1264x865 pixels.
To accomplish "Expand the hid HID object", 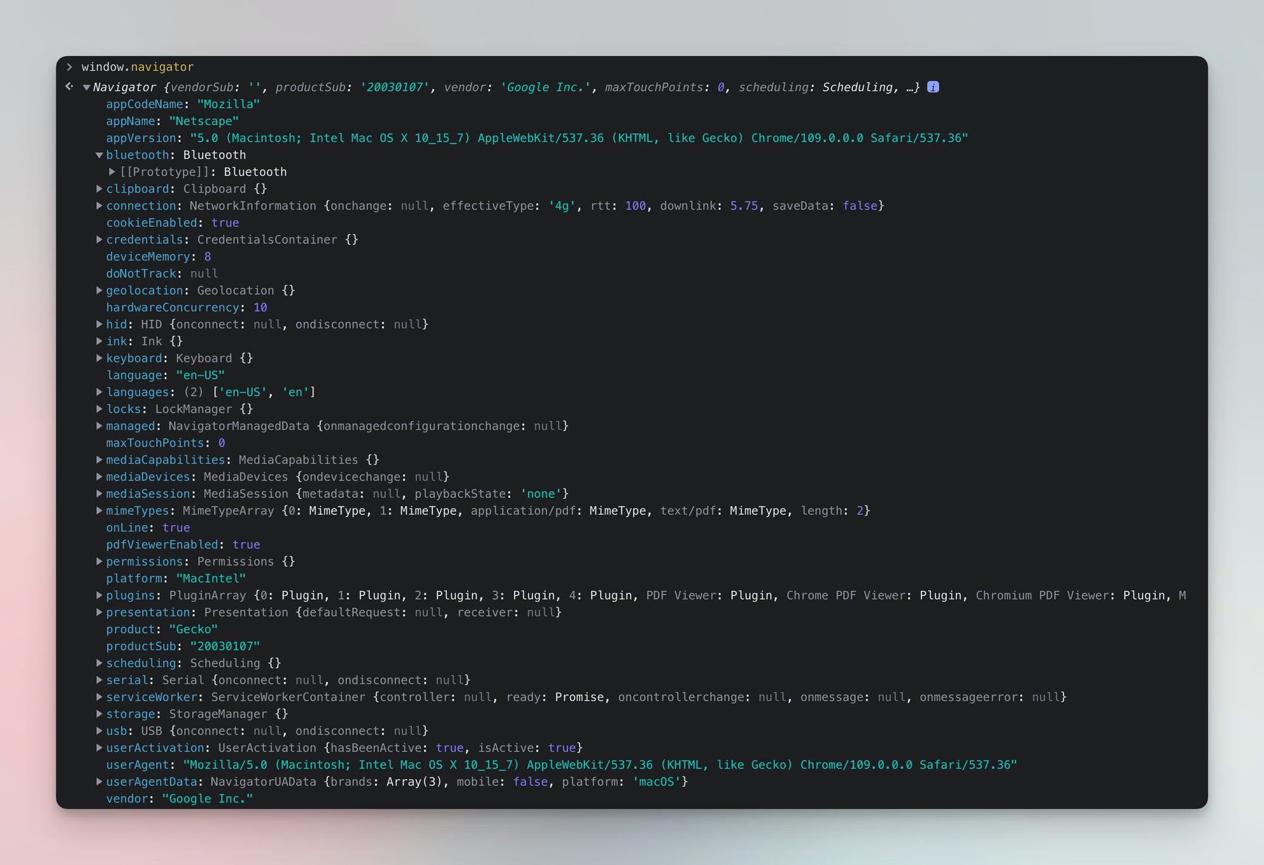I will 99,324.
